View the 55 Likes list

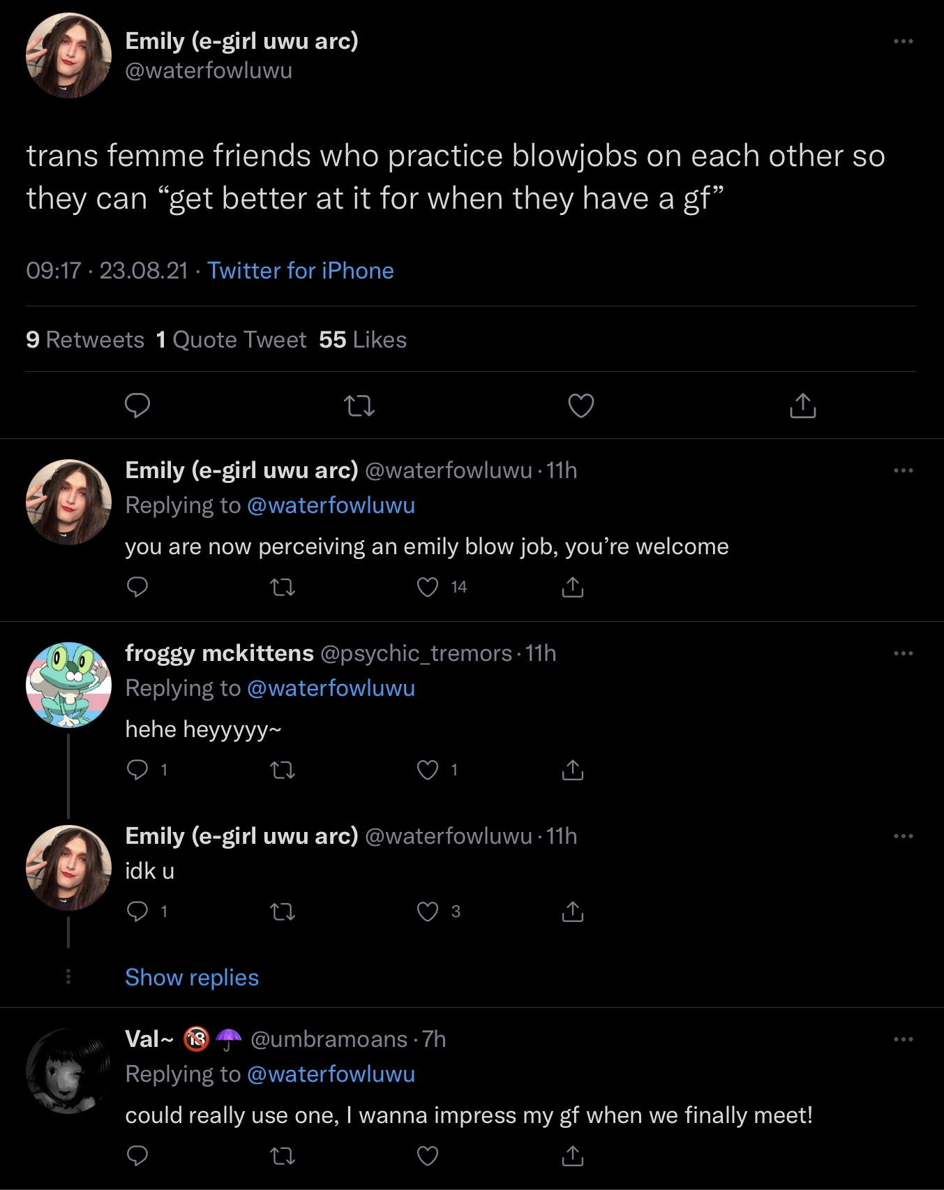[363, 340]
